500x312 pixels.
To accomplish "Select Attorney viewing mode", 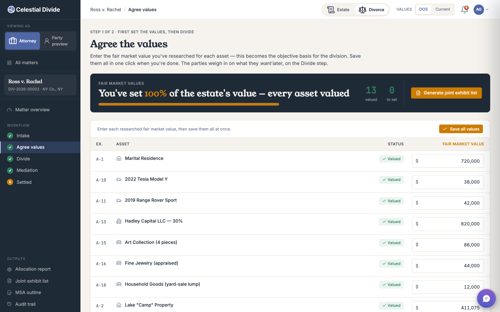I will coord(22,41).
